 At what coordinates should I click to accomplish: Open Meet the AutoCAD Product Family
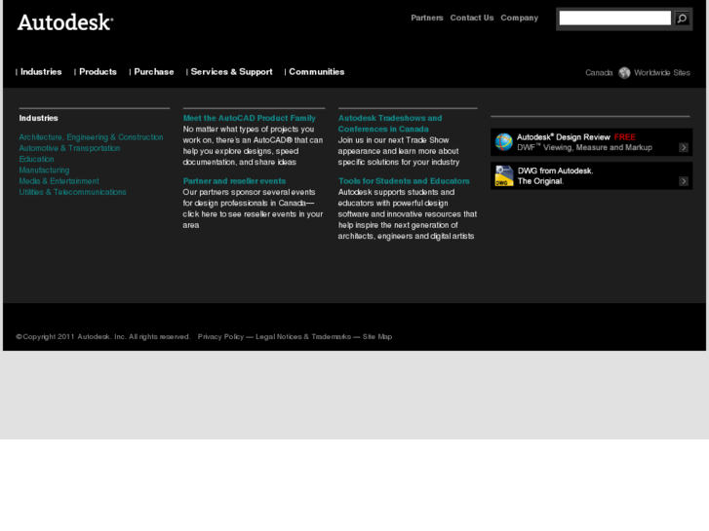pos(249,118)
